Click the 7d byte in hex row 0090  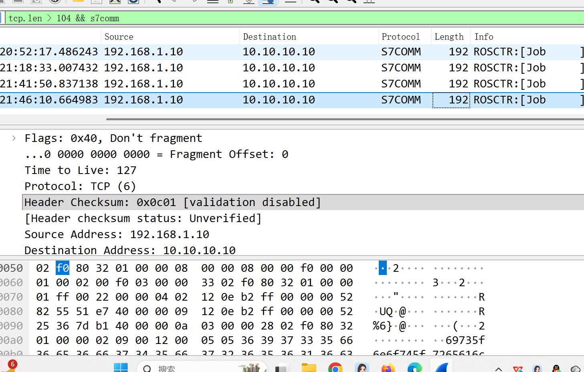pos(82,325)
